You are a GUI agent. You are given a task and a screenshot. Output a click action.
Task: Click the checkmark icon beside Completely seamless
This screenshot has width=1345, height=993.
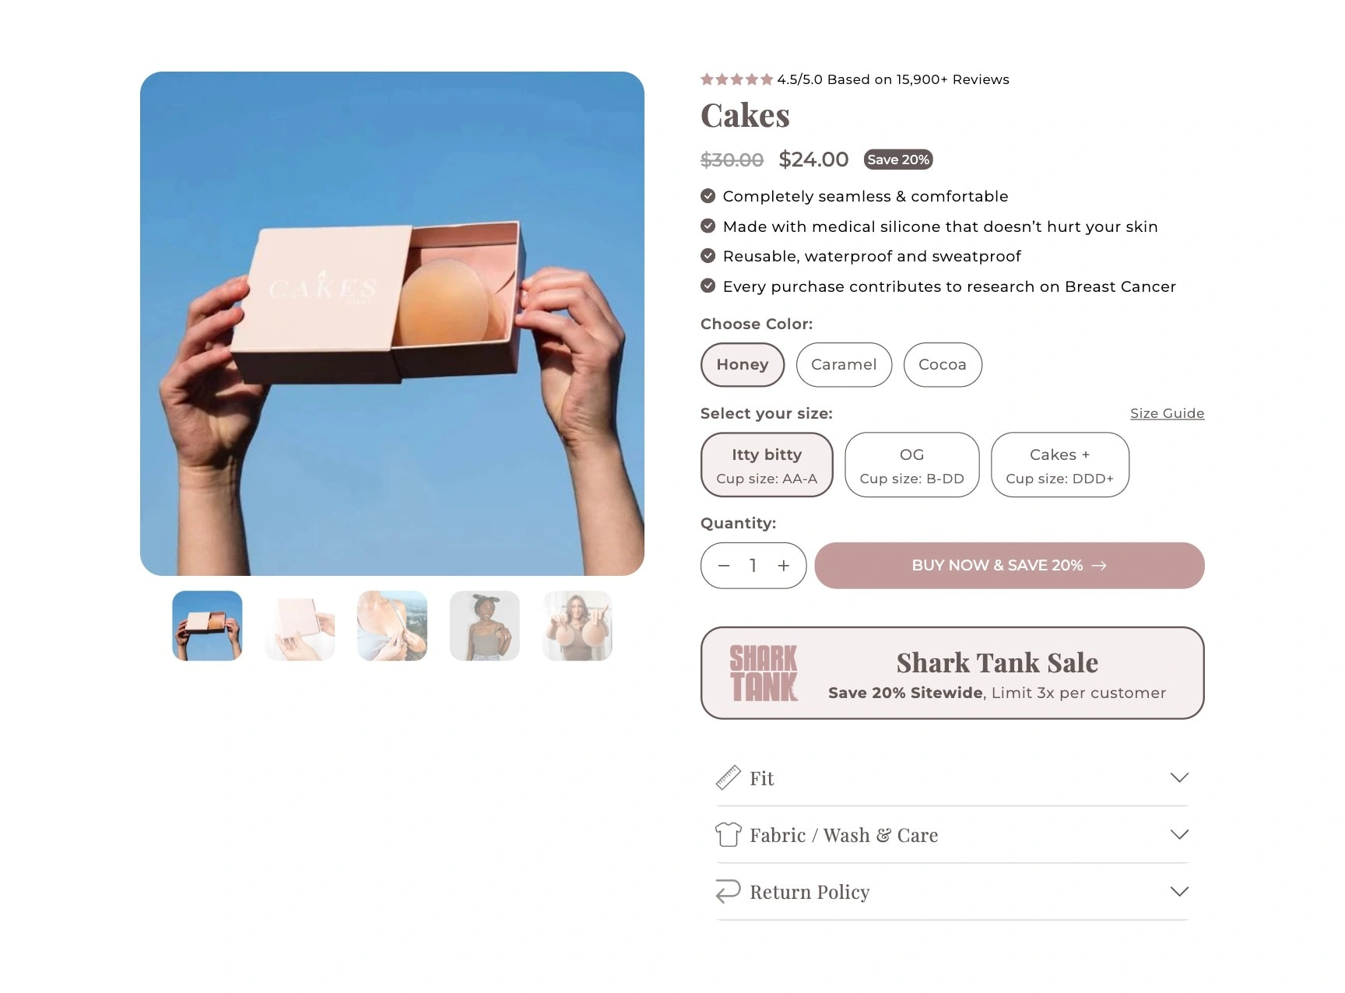(708, 195)
